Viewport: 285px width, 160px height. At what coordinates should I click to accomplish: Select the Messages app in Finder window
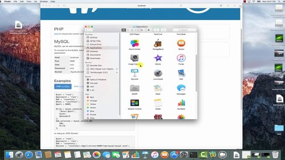click(181, 88)
